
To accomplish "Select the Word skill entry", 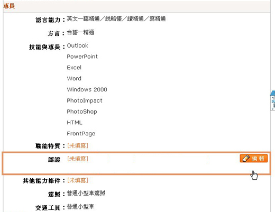I will coord(74,78).
